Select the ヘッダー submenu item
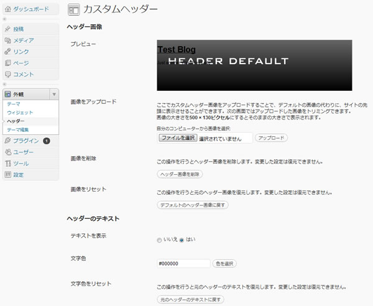The width and height of the screenshot is (373, 306). [16, 121]
